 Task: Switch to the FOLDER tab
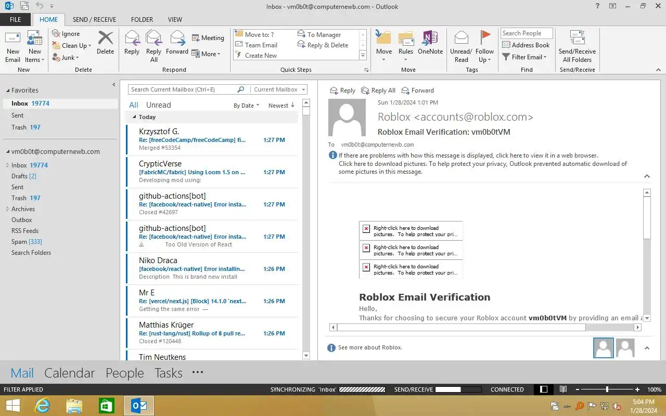click(142, 20)
